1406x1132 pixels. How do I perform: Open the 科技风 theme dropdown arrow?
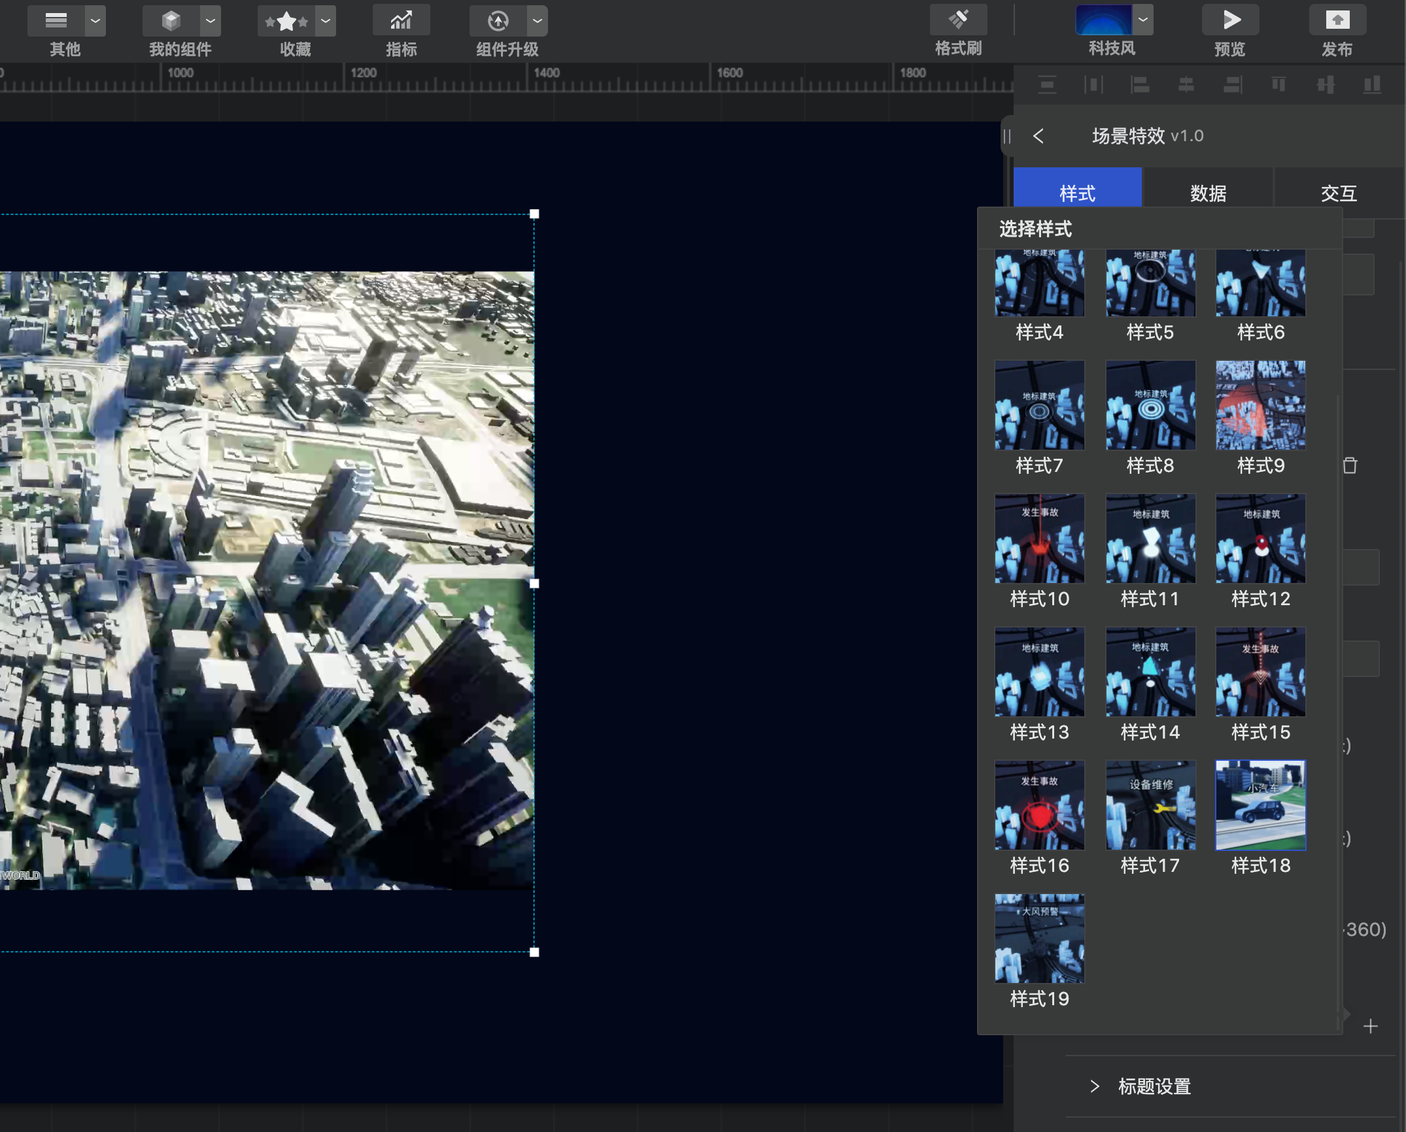click(1143, 20)
